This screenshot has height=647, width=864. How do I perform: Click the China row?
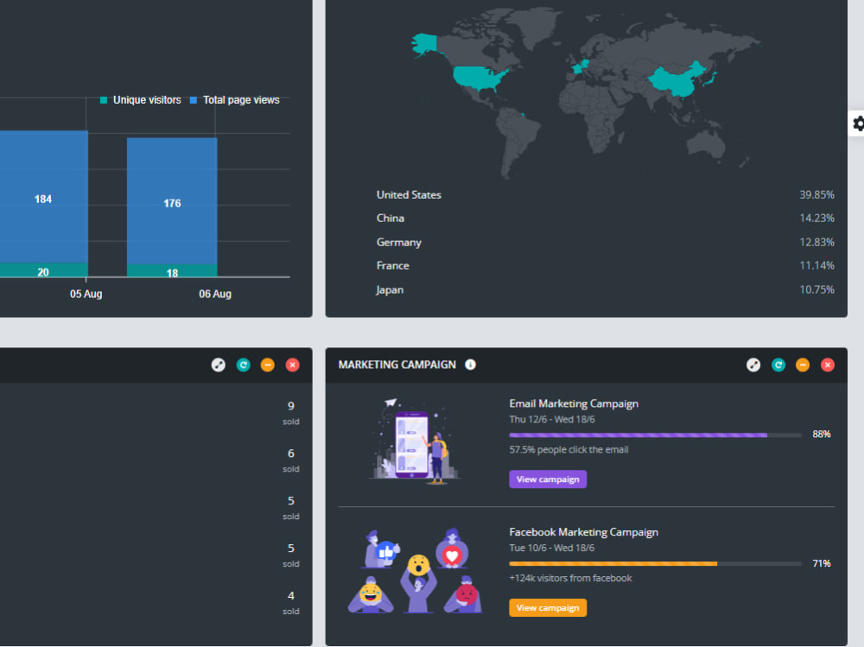[605, 219]
